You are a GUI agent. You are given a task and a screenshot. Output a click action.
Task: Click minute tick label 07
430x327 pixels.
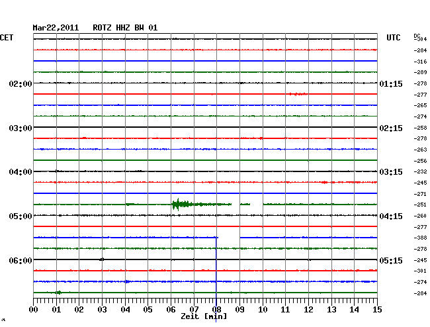click(x=194, y=310)
